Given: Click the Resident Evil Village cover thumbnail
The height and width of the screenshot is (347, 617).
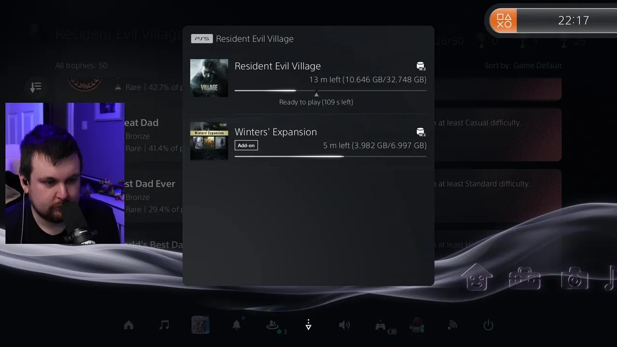Looking at the screenshot, I should point(209,78).
